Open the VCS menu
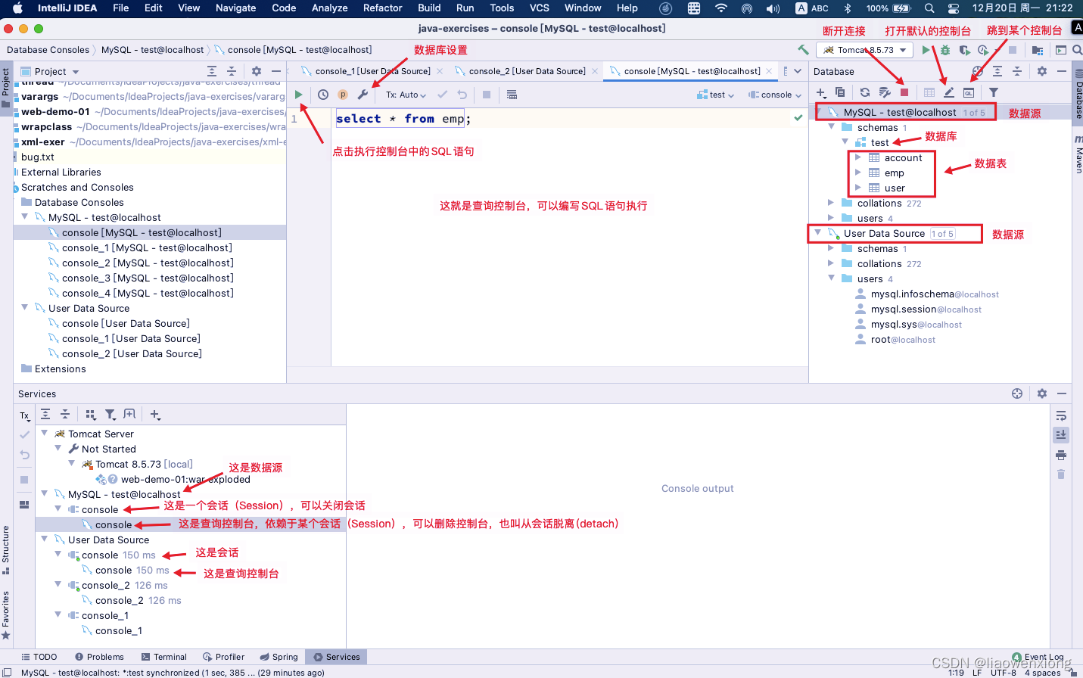Screen dimensions: 1083x678 coord(540,8)
